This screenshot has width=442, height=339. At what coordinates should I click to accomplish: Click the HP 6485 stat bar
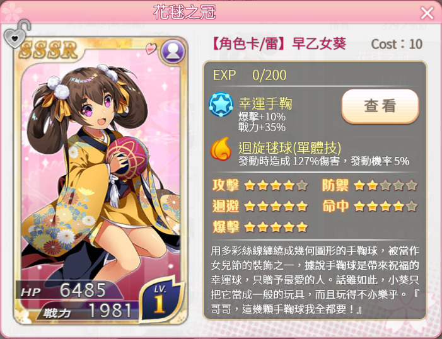(x=69, y=290)
